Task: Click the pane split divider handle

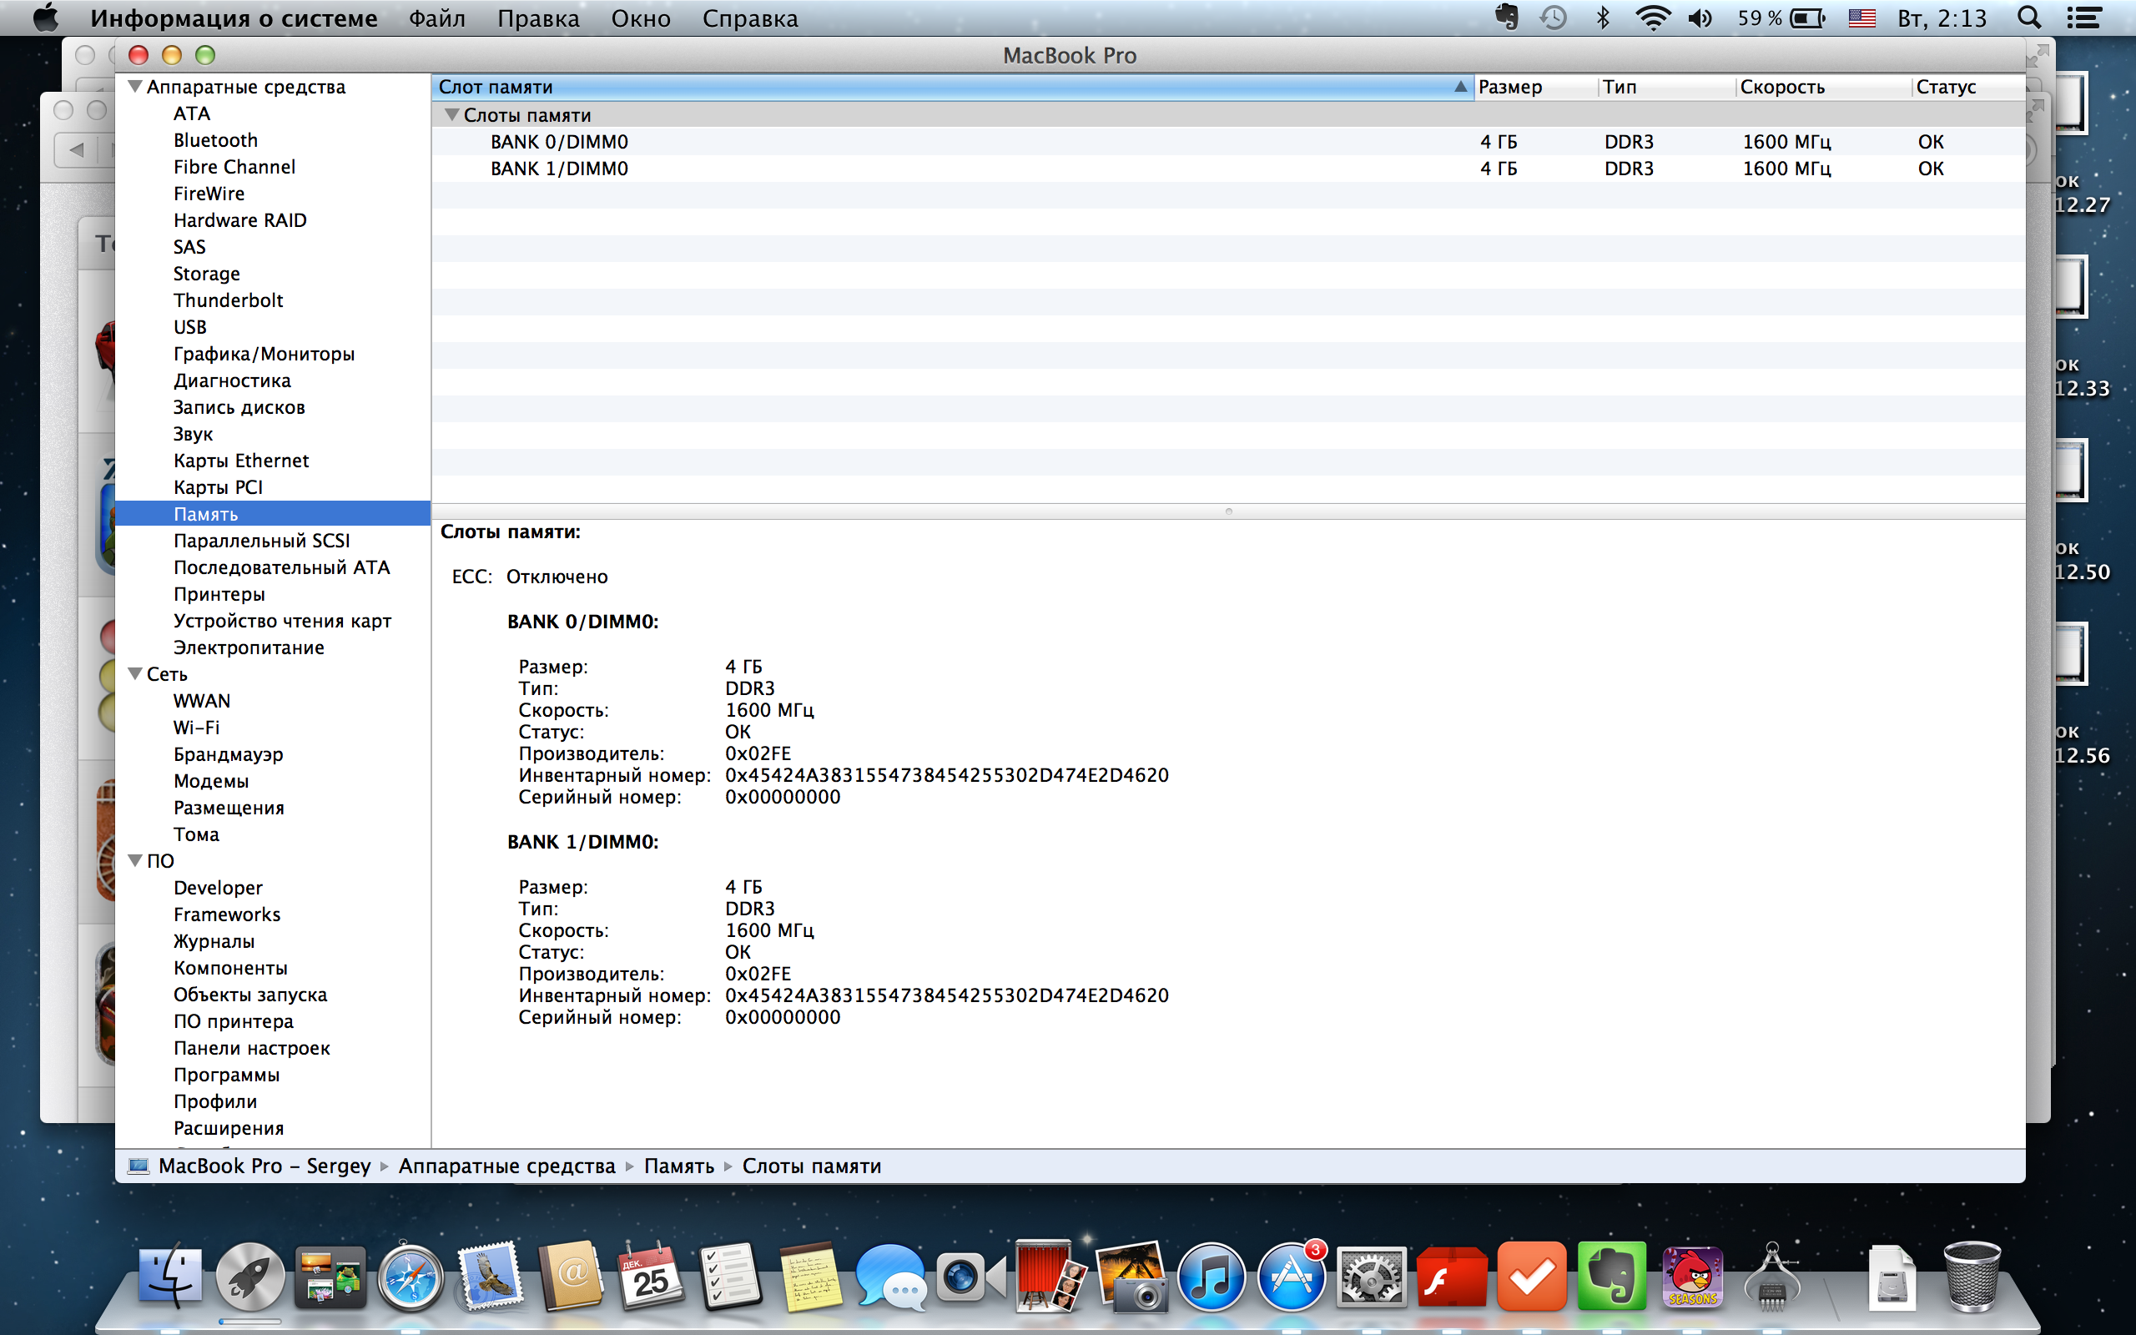Action: click(x=1227, y=511)
